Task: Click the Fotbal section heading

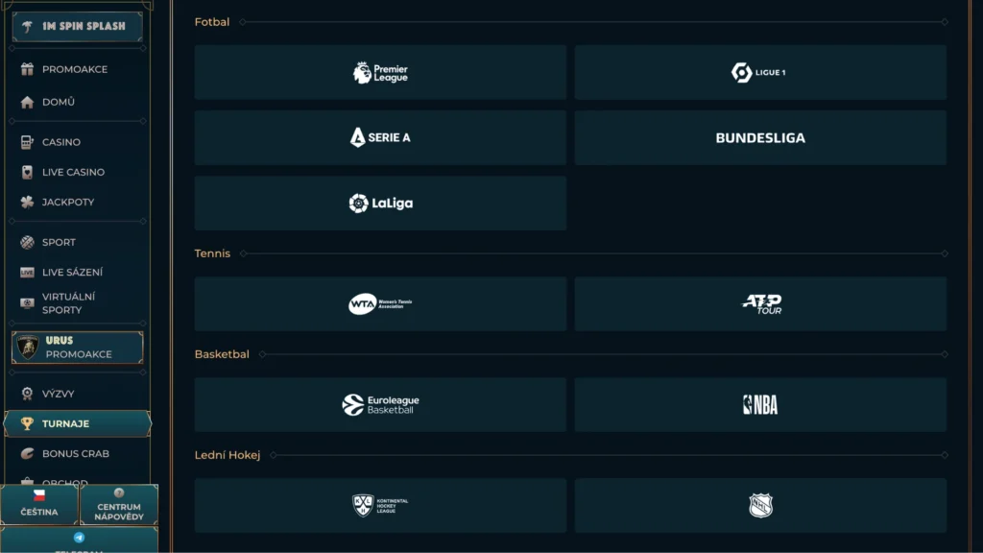Action: pyautogui.click(x=212, y=22)
